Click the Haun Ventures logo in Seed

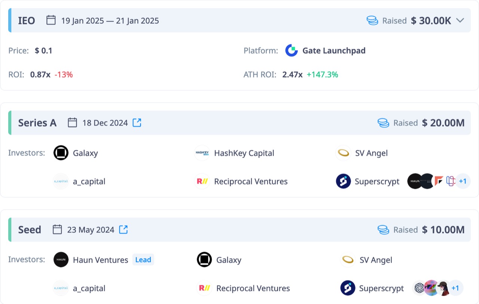(61, 260)
